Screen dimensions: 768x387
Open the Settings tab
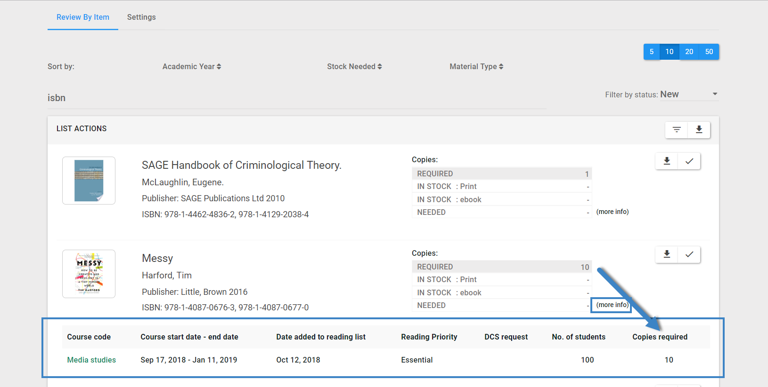141,17
